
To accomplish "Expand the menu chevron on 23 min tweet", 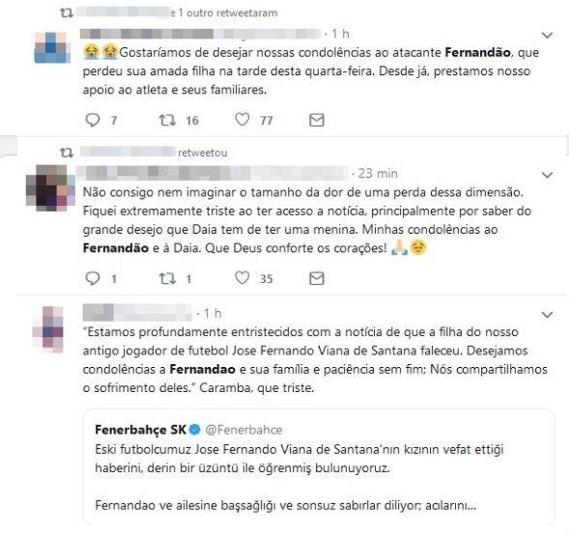I will (x=547, y=175).
